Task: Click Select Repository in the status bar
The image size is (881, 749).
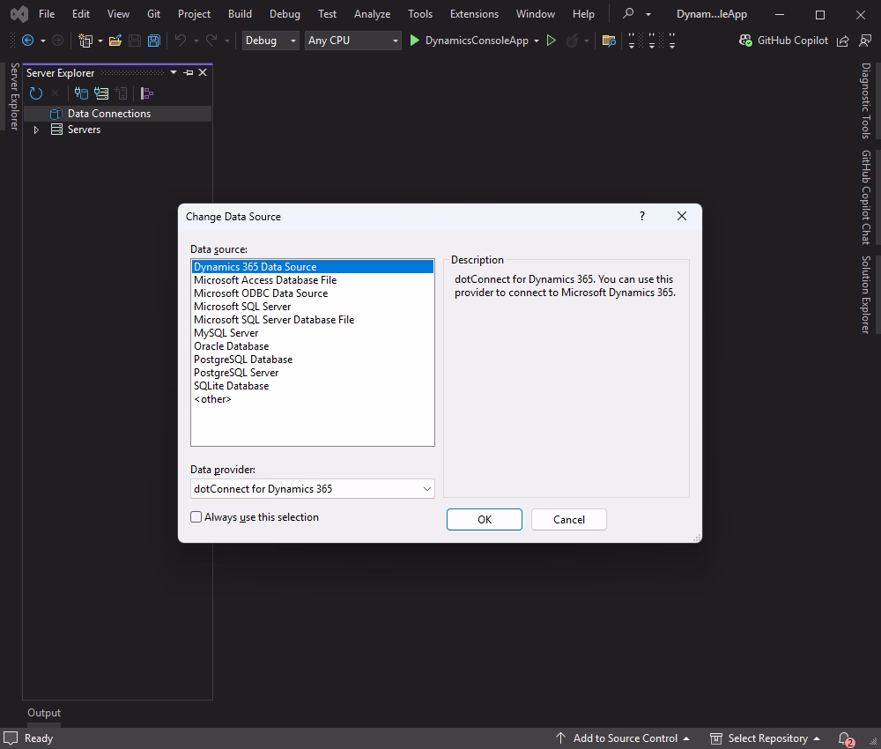Action: click(x=767, y=738)
